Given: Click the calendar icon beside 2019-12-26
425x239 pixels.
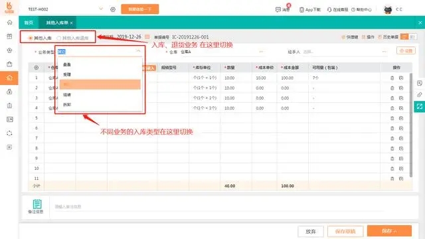Looking at the screenshot, I should click(x=147, y=37).
